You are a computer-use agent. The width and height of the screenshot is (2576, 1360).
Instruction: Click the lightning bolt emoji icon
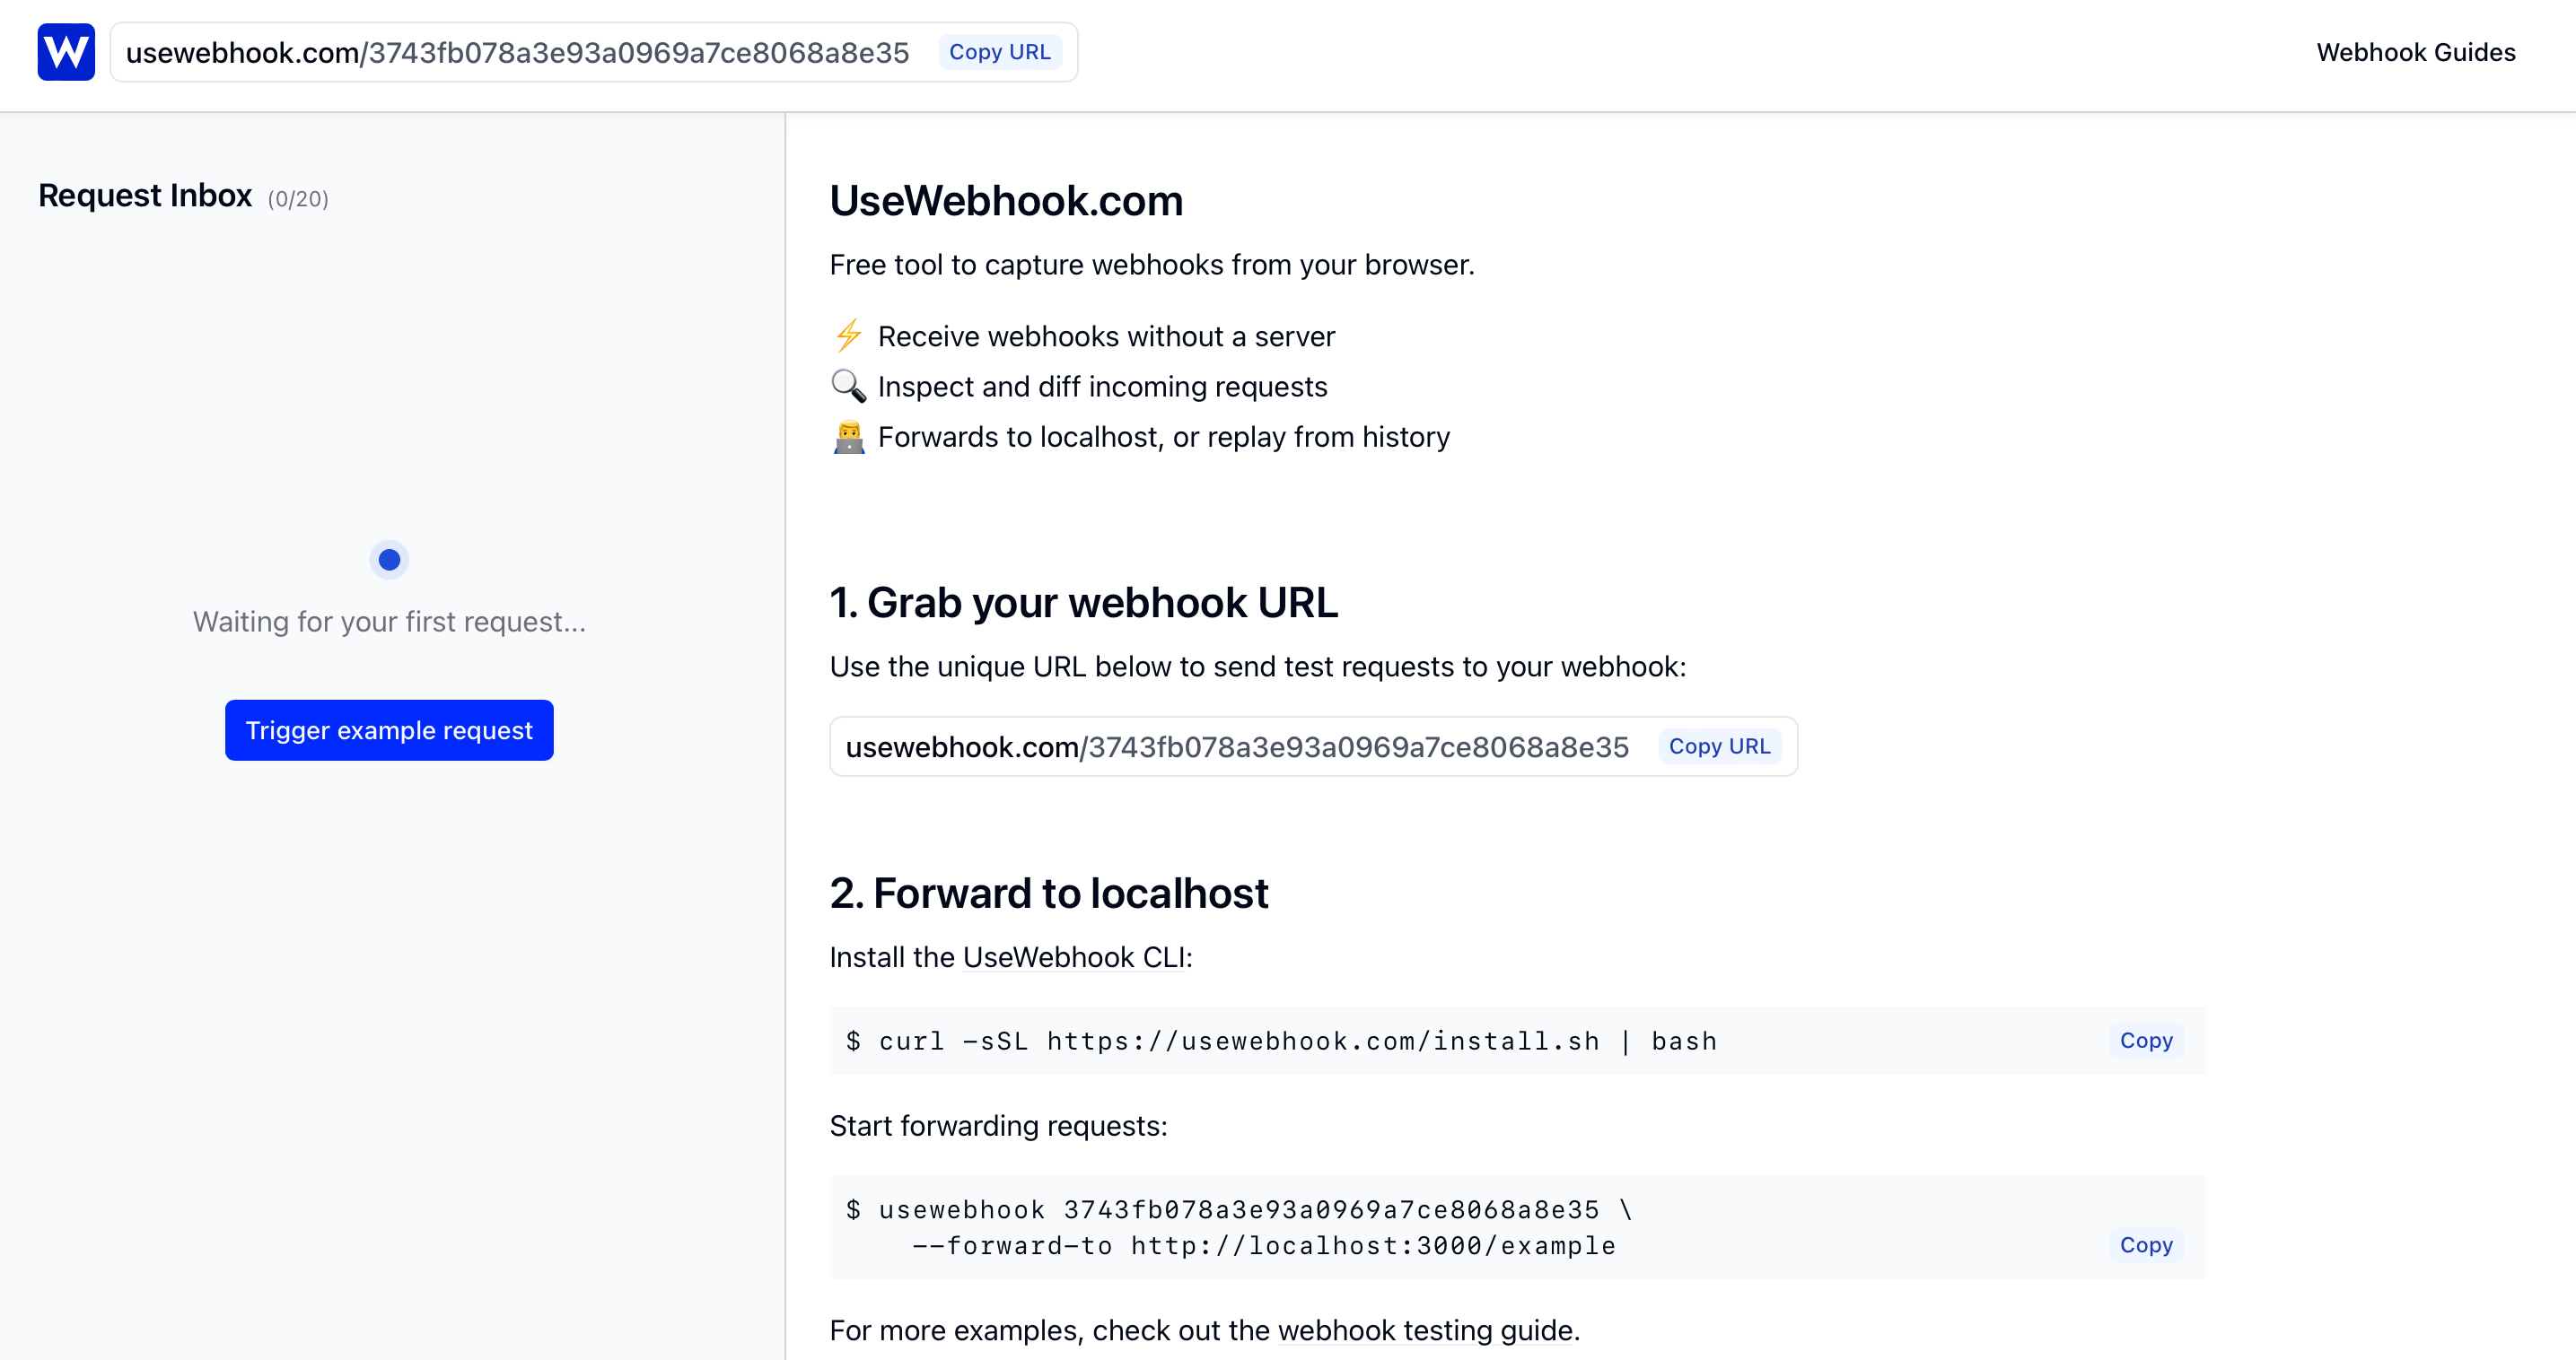pos(849,336)
